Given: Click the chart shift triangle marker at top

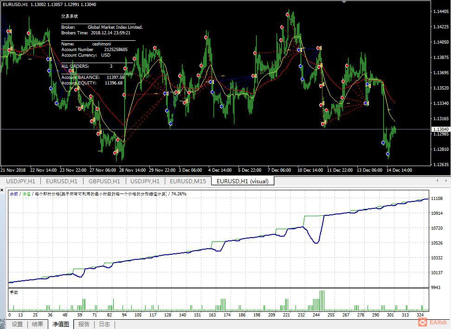Looking at the screenshot, I should point(344,2).
